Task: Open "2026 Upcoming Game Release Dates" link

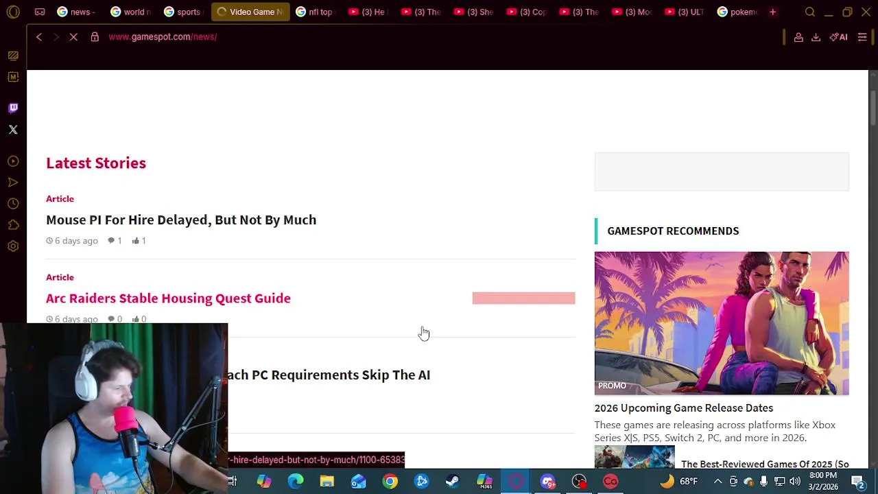Action: (x=684, y=408)
